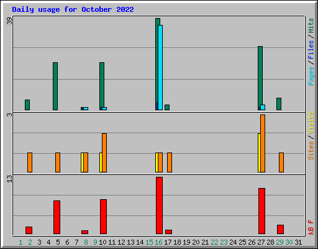Click the yellow visits bar for day 8
This screenshot has width=318, height=249.
[82, 162]
